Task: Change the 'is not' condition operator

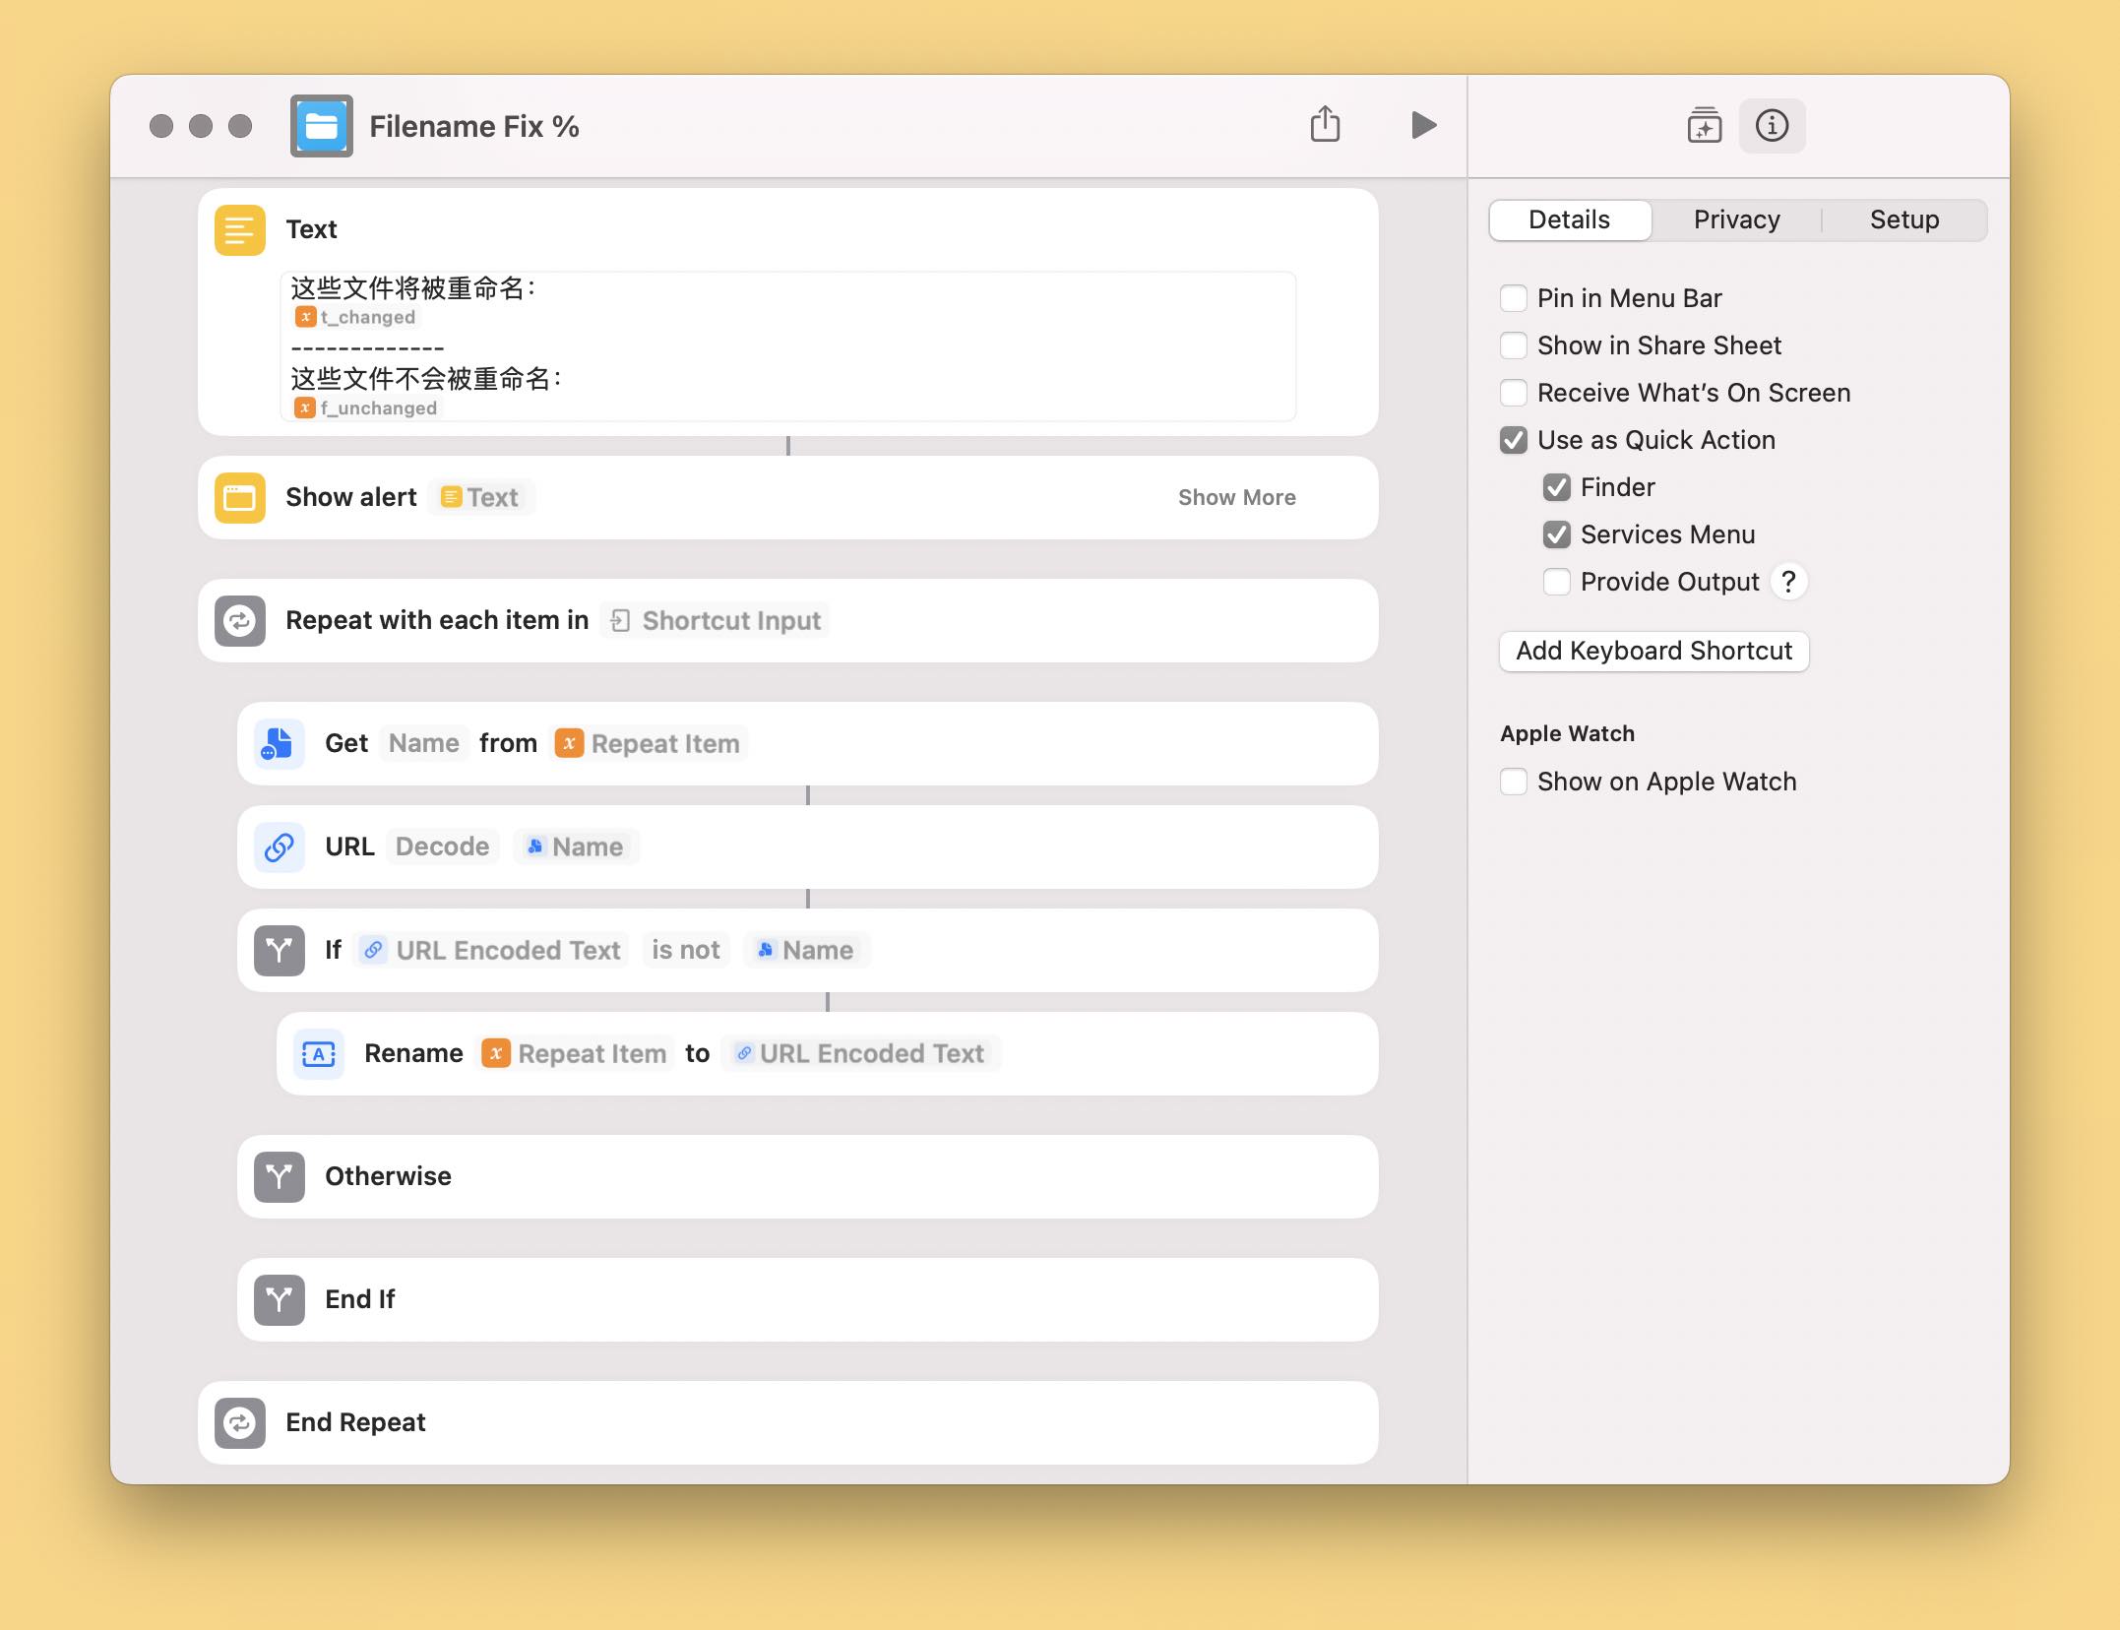Action: pos(686,950)
